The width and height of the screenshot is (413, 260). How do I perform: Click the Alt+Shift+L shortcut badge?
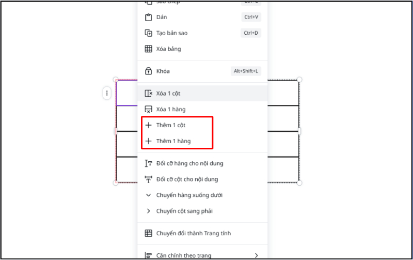[x=246, y=71]
